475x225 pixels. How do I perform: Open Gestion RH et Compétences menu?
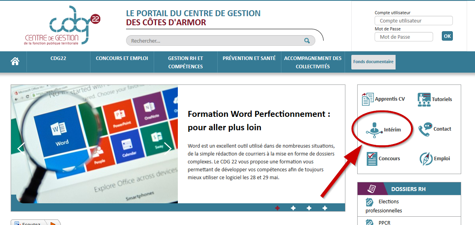pyautogui.click(x=186, y=62)
